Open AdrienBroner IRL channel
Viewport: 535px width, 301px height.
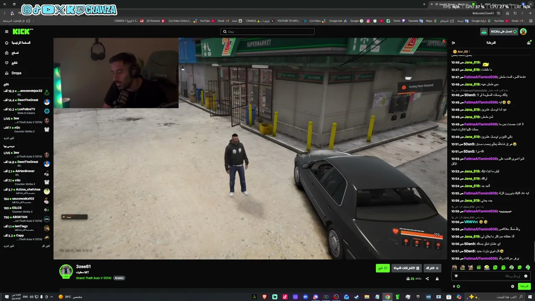[26, 173]
